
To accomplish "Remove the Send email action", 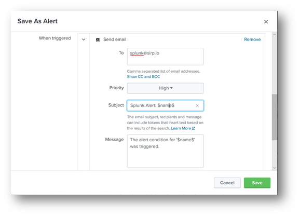I will (x=252, y=39).
